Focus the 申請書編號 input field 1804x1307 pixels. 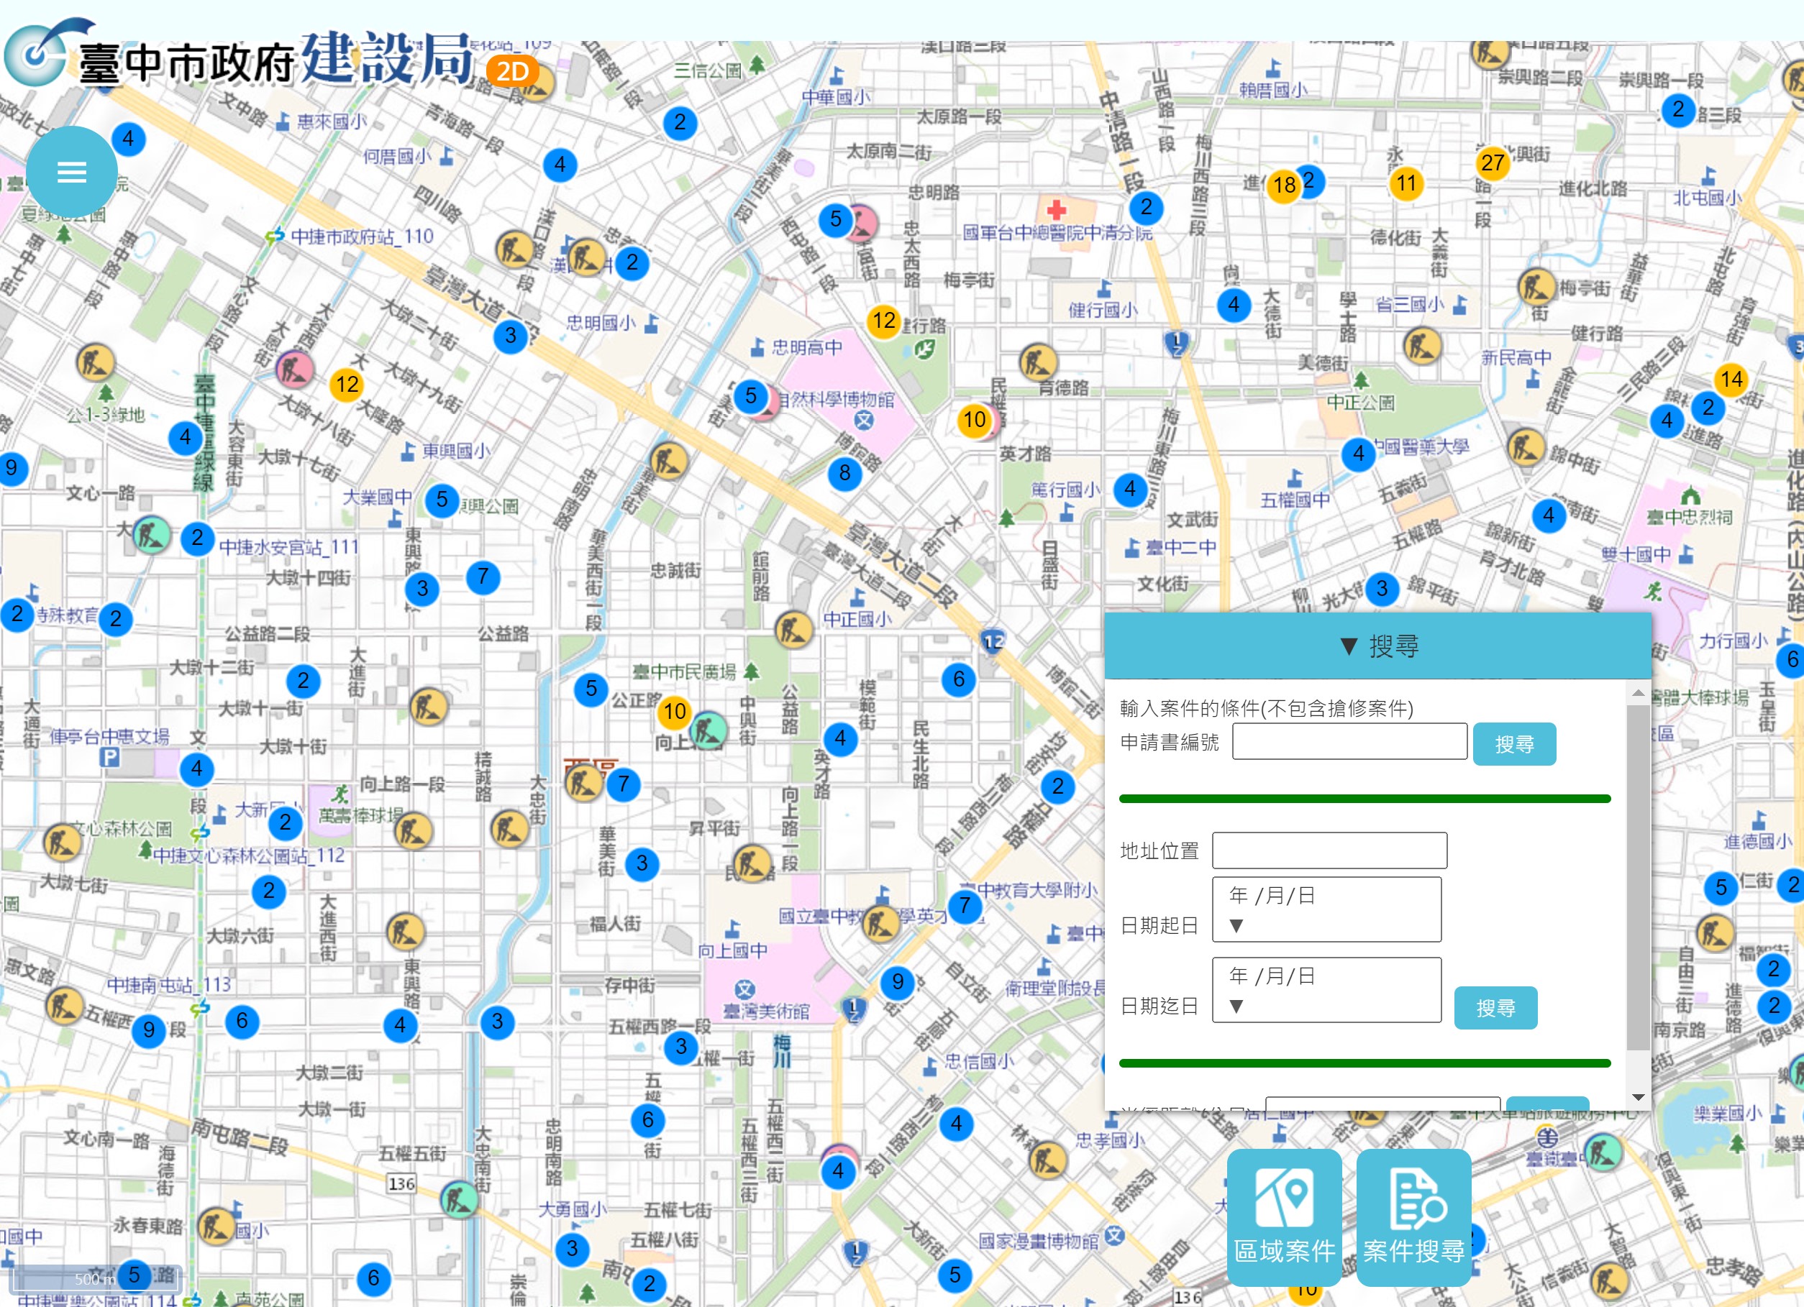[x=1350, y=742]
